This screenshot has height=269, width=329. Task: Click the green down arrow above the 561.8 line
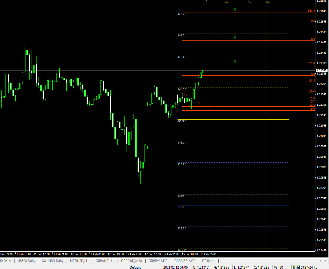[235, 9]
